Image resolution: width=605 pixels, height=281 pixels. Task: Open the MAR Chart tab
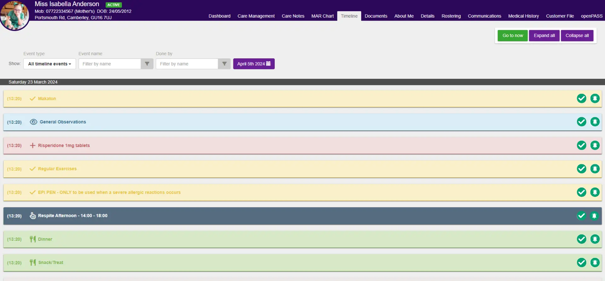pyautogui.click(x=322, y=16)
